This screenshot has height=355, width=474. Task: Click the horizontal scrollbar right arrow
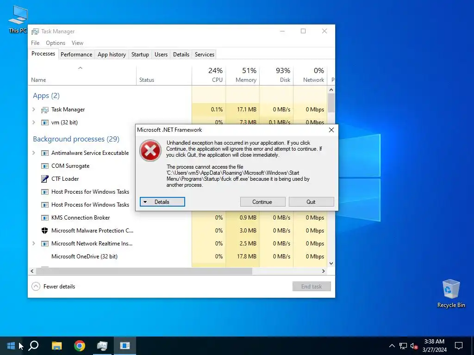coord(324,271)
